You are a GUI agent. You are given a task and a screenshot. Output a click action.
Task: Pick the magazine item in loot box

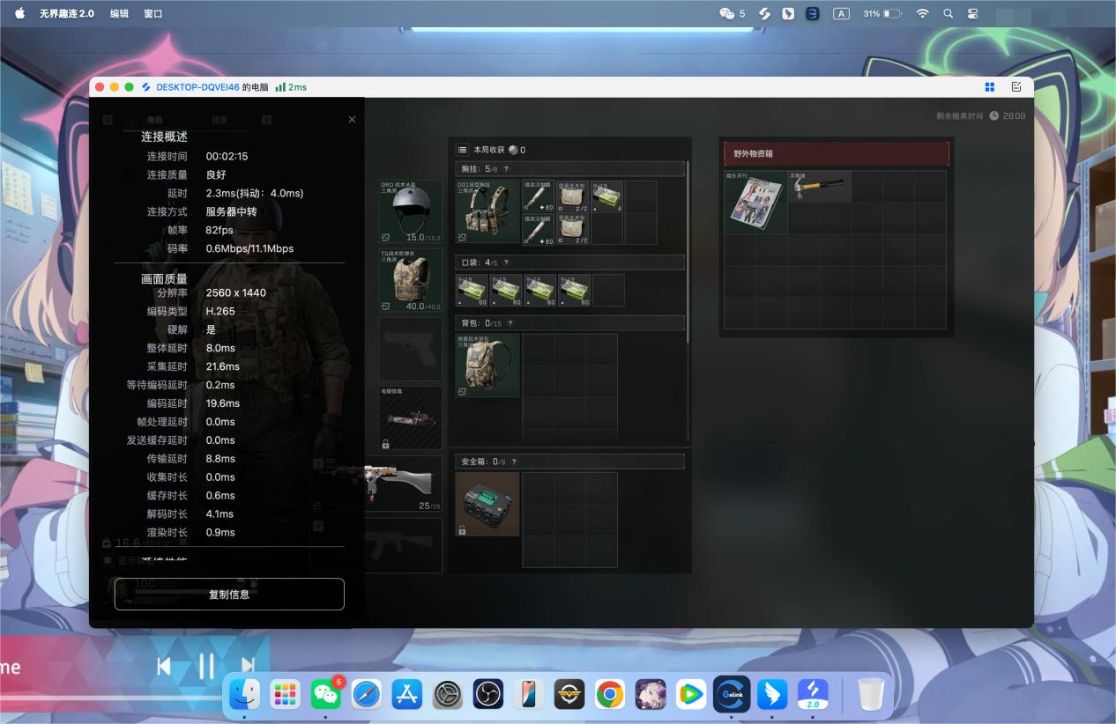(755, 203)
